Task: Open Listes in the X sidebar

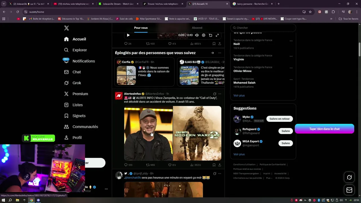Action: tap(73, 105)
